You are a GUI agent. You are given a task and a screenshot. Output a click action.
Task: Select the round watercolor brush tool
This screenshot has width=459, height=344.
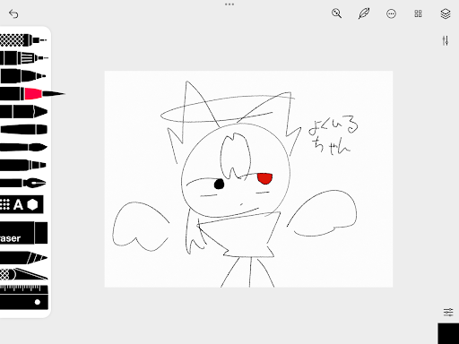(x=23, y=147)
